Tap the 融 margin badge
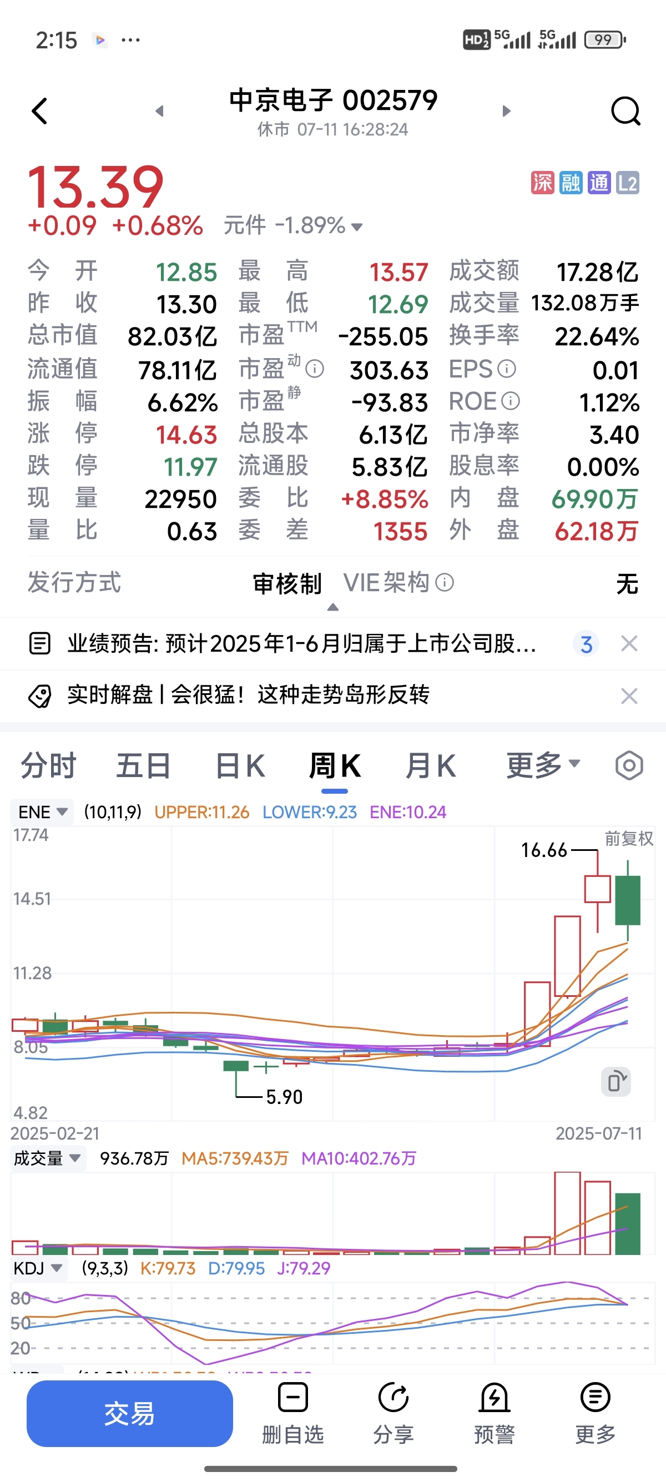Screen dimensions: 666x1482 coord(571,183)
